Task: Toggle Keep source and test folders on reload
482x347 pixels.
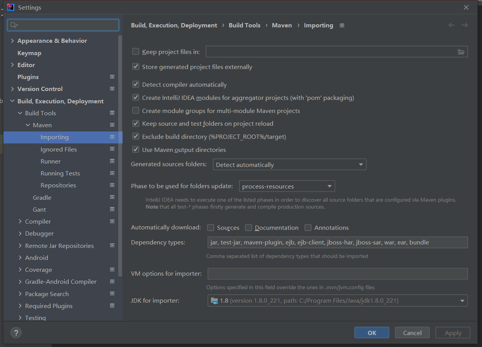Action: click(x=136, y=123)
